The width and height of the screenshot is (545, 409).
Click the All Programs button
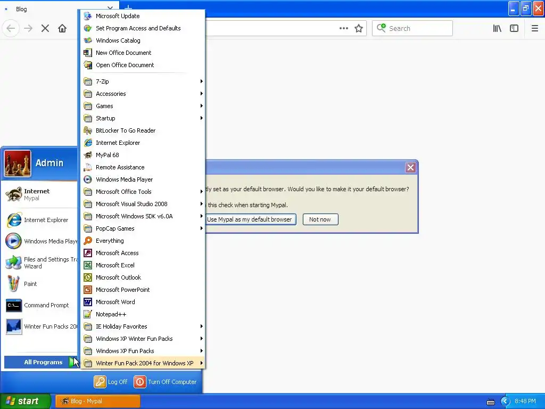pyautogui.click(x=41, y=362)
